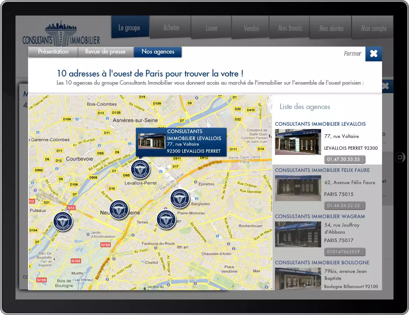Click the Levallois agency storefront thumbnail

(x=298, y=142)
